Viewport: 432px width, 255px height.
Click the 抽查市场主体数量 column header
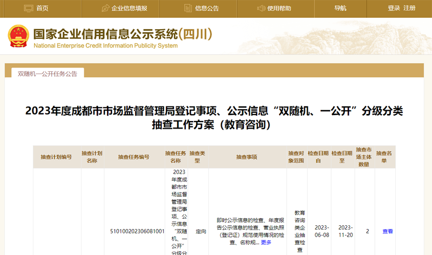(363, 157)
